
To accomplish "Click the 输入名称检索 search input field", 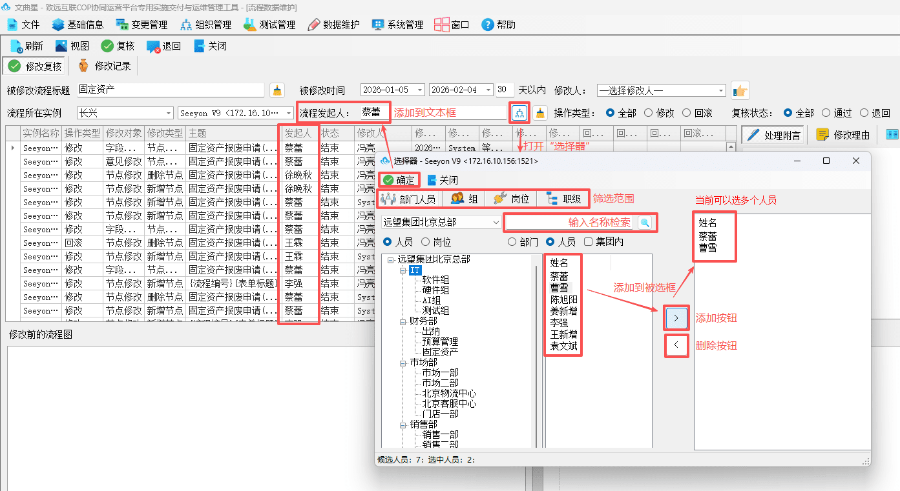I will (x=570, y=222).
